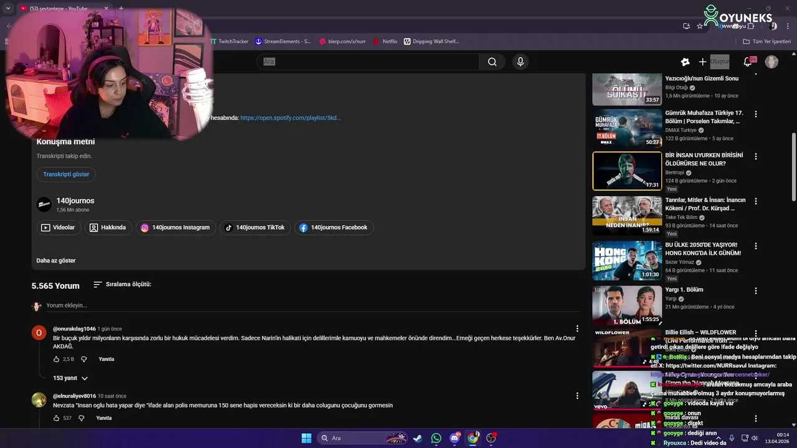The height and width of the screenshot is (448, 797).
Task: Open more options for Yargı video
Action: 756,291
